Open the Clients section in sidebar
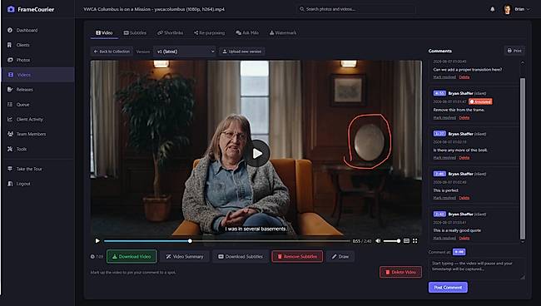 coord(37,45)
